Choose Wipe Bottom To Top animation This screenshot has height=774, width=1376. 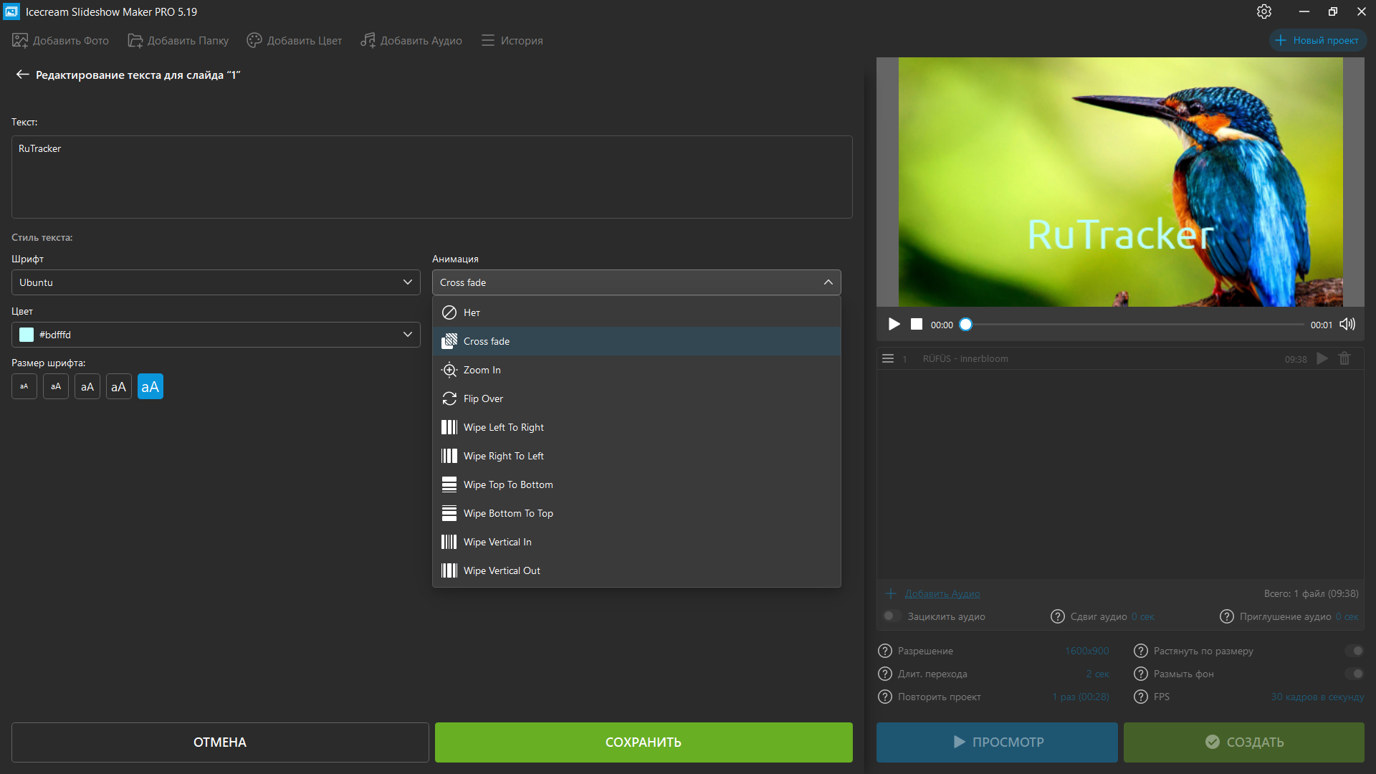[x=636, y=513]
